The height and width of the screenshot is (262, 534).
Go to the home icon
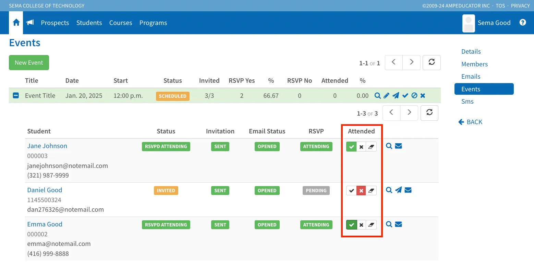(16, 23)
